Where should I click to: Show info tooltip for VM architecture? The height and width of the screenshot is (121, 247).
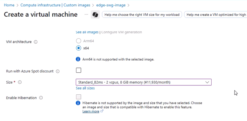[36, 42]
